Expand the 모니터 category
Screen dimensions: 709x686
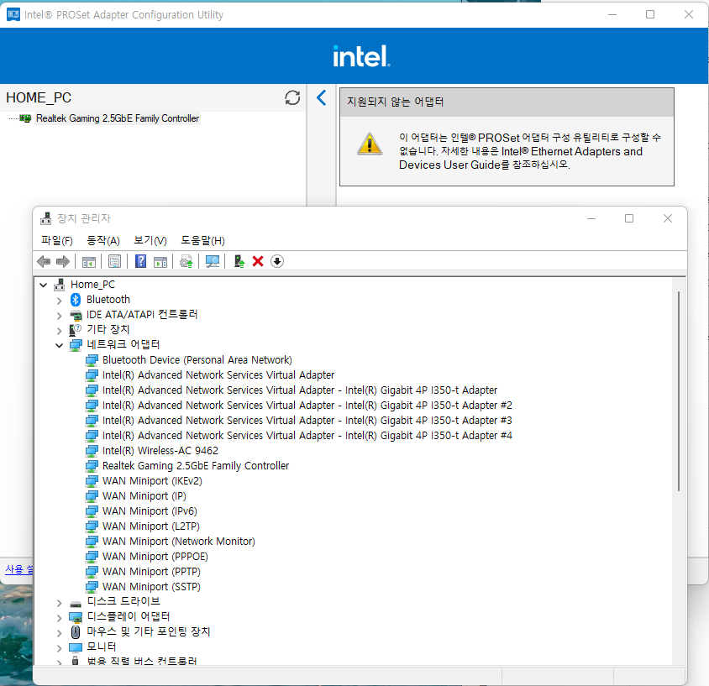click(60, 648)
